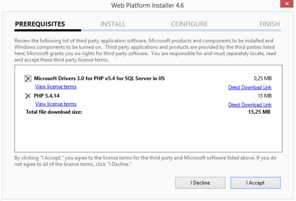
Task: Select the FINISH step tab
Action: [269, 24]
